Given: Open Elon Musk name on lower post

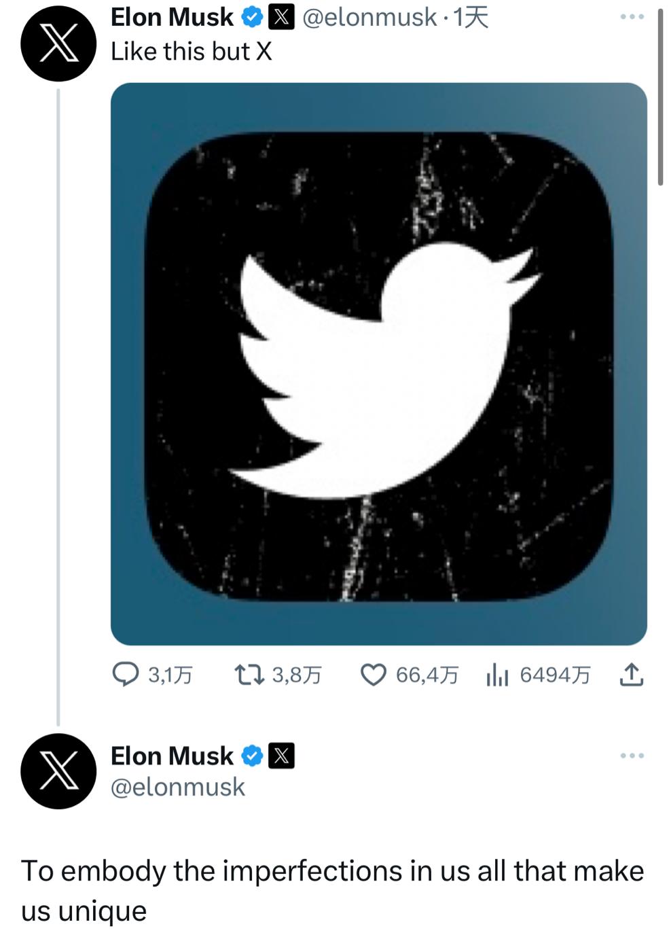Looking at the screenshot, I should tap(172, 756).
